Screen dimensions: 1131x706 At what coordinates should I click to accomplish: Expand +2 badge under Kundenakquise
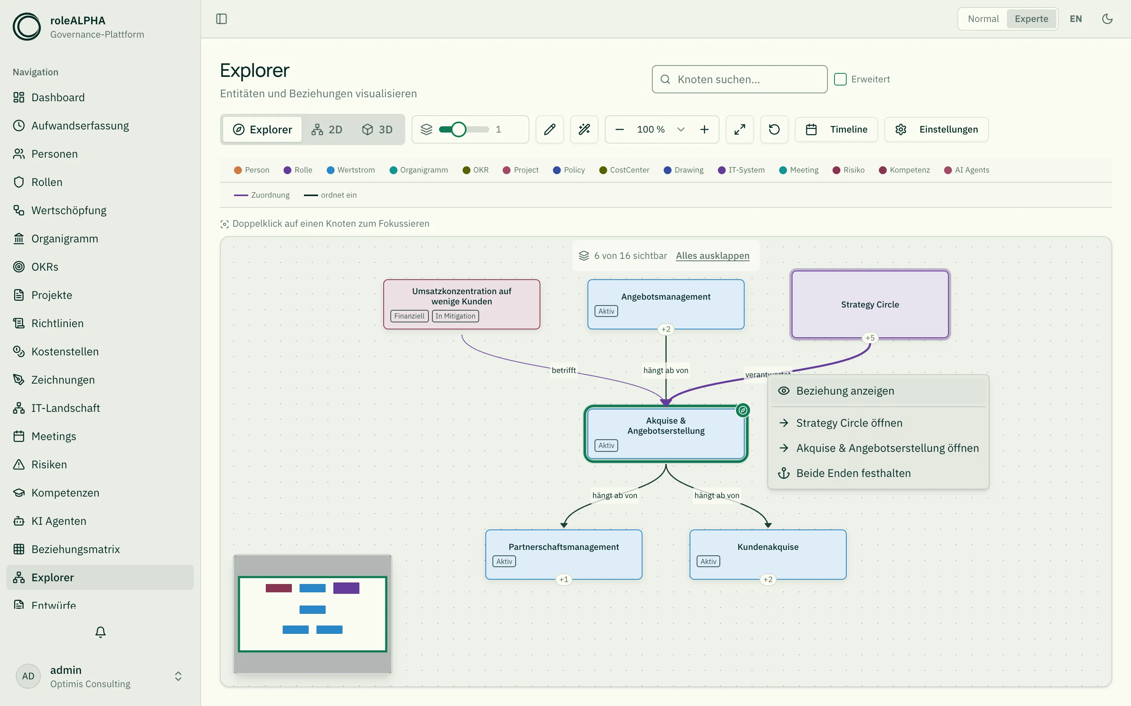point(768,579)
